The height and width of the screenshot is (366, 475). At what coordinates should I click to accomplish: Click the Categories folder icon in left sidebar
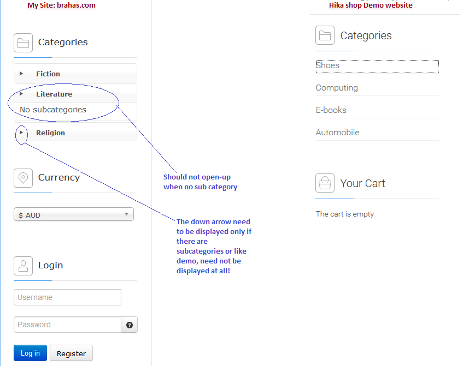coord(23,43)
